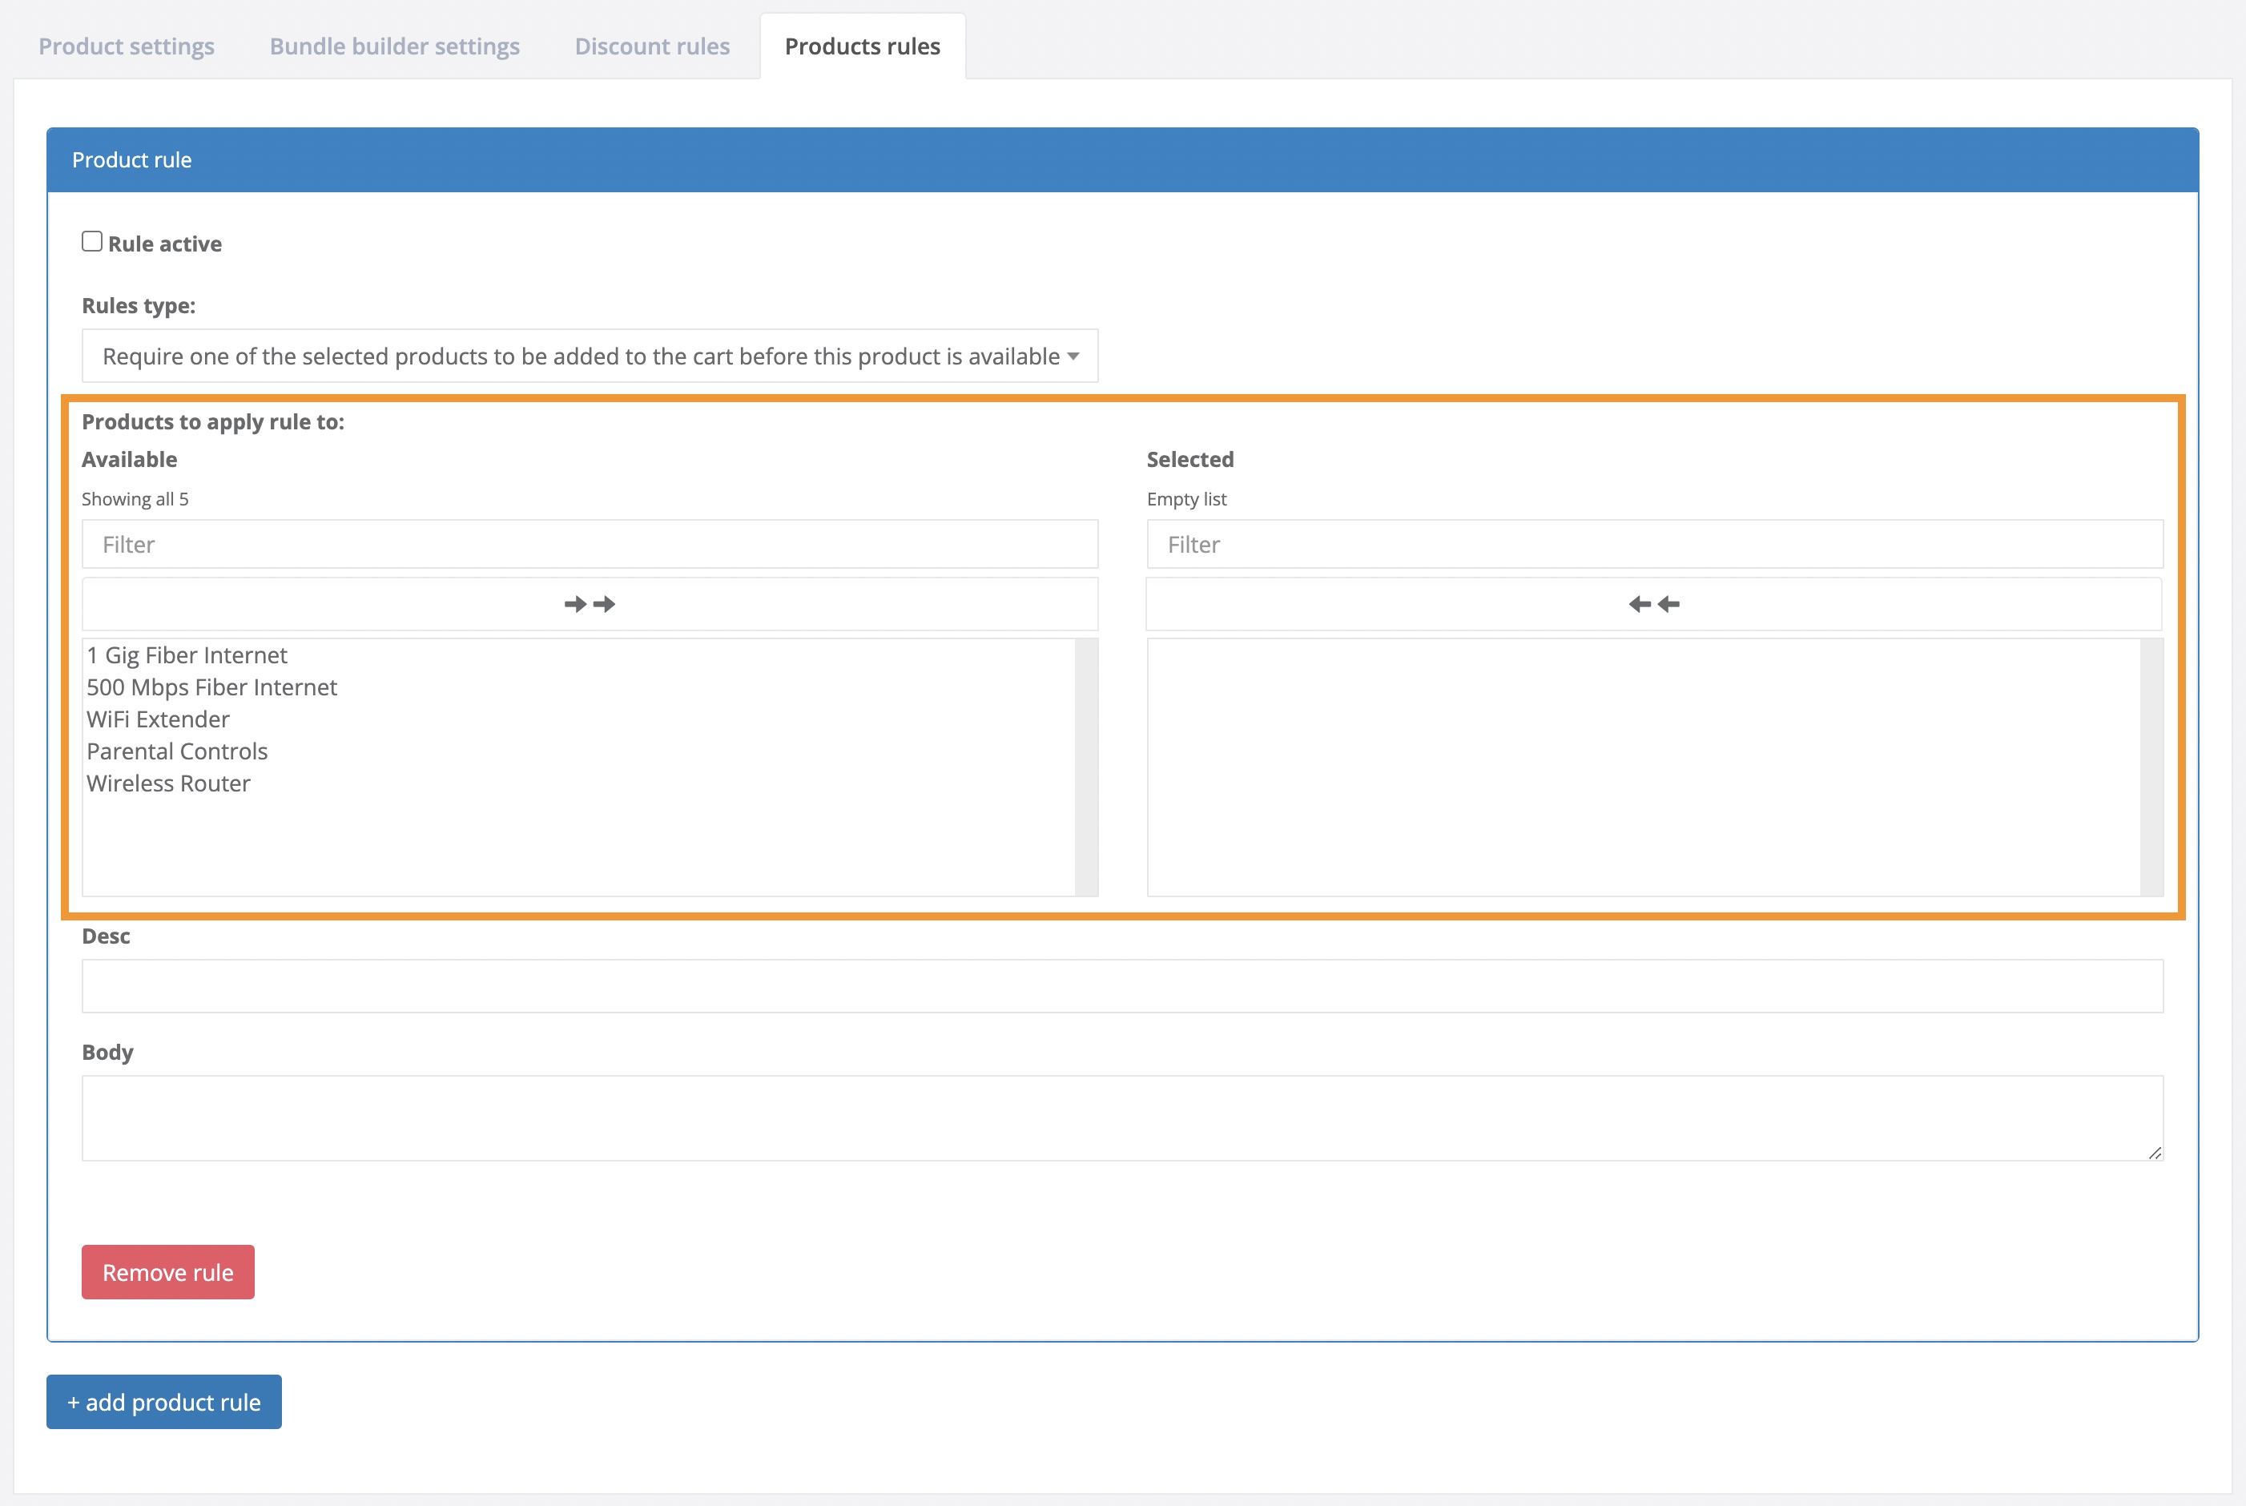The height and width of the screenshot is (1506, 2246).
Task: Pick WiFi Extender from Available list
Action: click(159, 719)
